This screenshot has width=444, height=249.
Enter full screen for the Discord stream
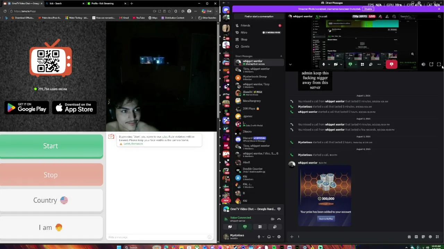[439, 64]
